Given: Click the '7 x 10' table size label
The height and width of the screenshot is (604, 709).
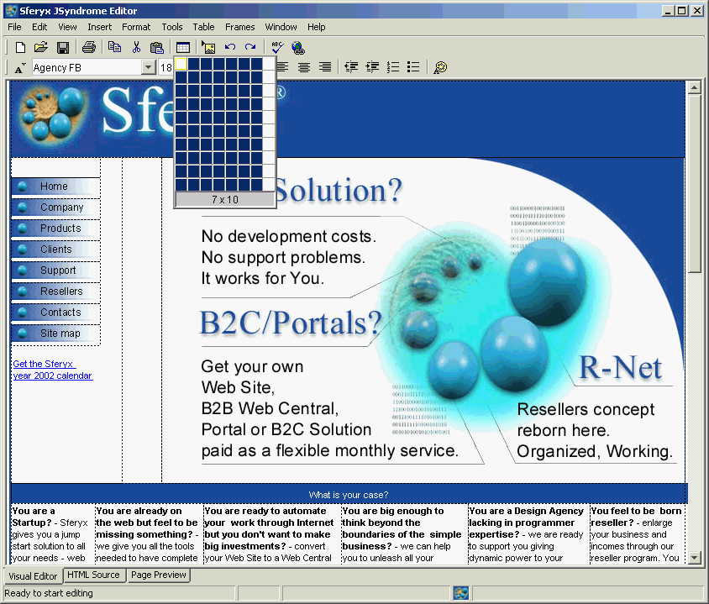Looking at the screenshot, I should 225,199.
